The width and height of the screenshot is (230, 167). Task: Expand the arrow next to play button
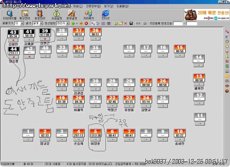pos(77,23)
